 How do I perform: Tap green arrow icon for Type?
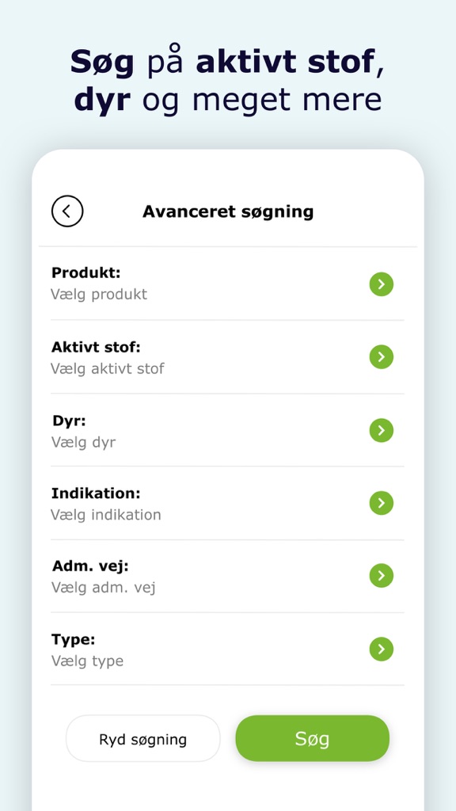click(x=381, y=649)
